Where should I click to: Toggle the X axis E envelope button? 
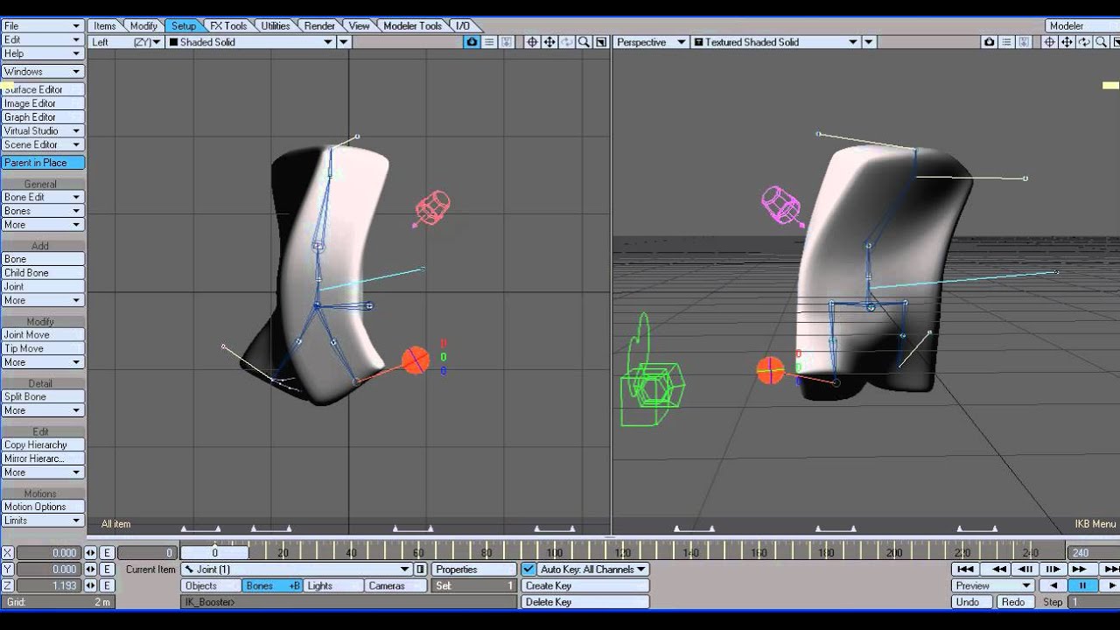tap(107, 553)
